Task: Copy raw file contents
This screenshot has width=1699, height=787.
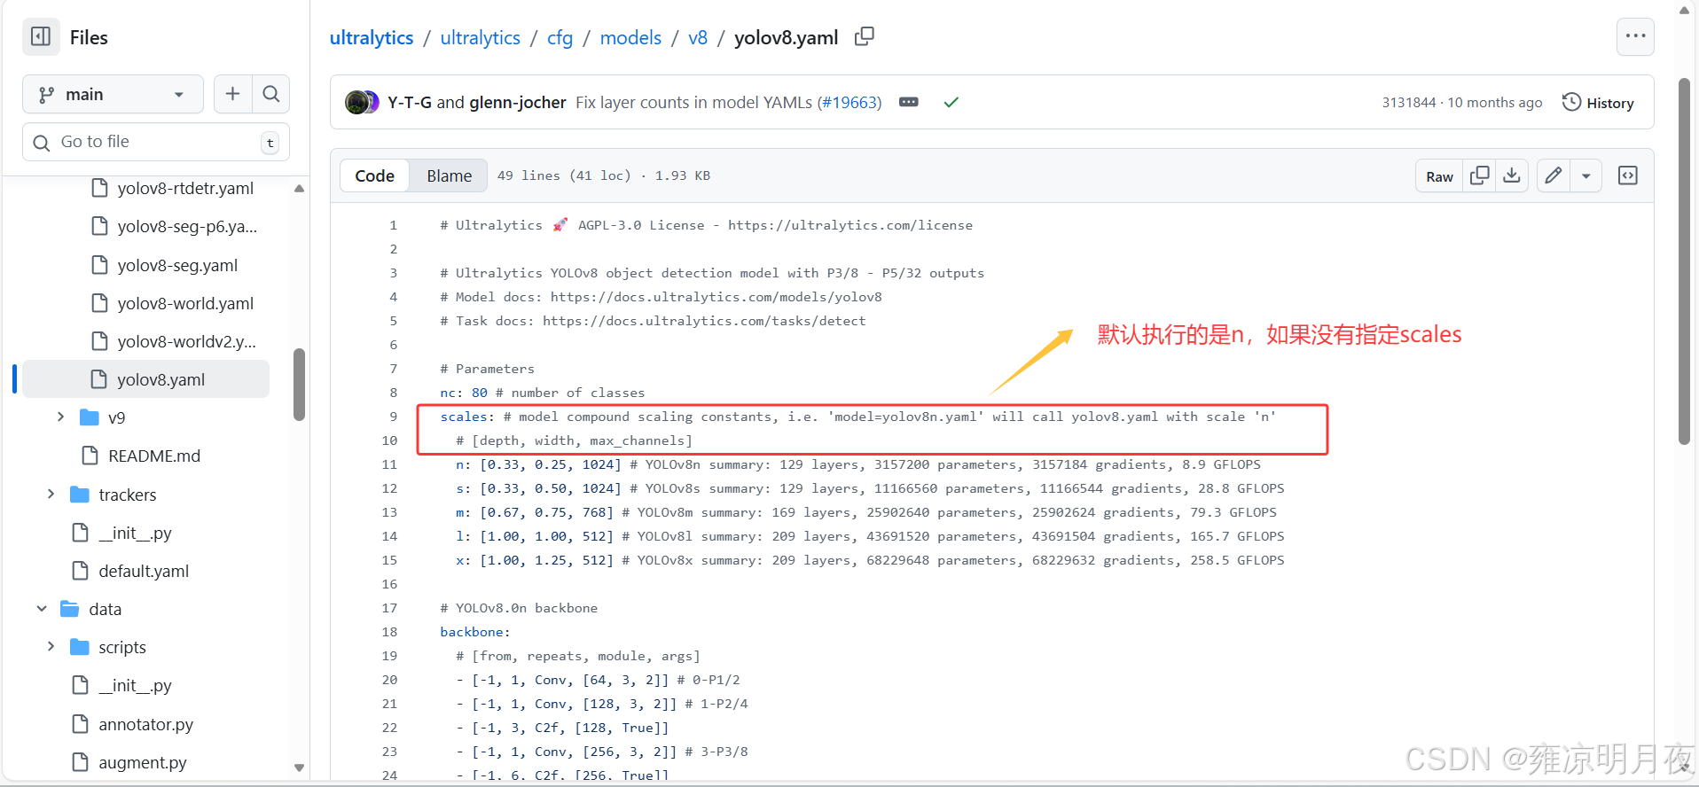Action: 1479,175
